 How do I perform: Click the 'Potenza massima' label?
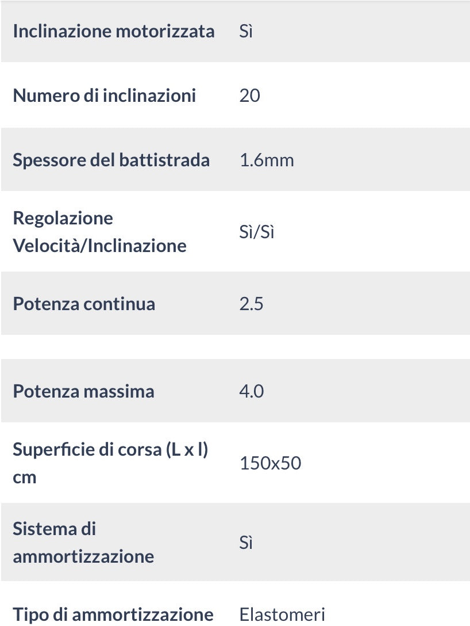(x=84, y=391)
